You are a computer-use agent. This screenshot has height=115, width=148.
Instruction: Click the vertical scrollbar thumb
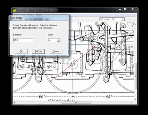pyautogui.click(x=135, y=76)
